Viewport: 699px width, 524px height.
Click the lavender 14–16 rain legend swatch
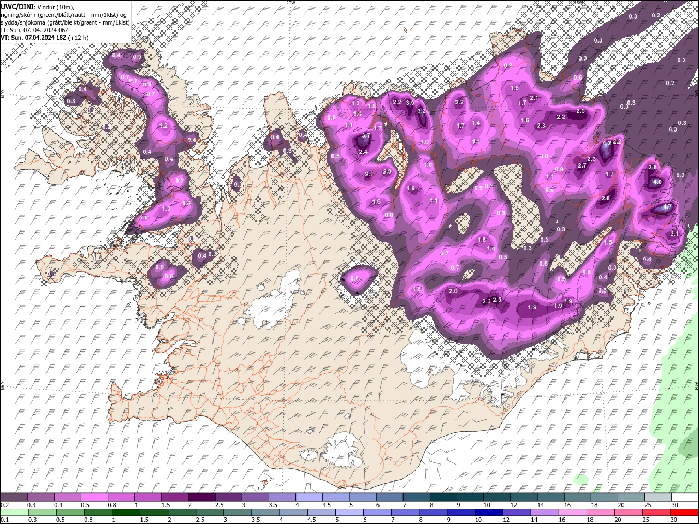546,512
